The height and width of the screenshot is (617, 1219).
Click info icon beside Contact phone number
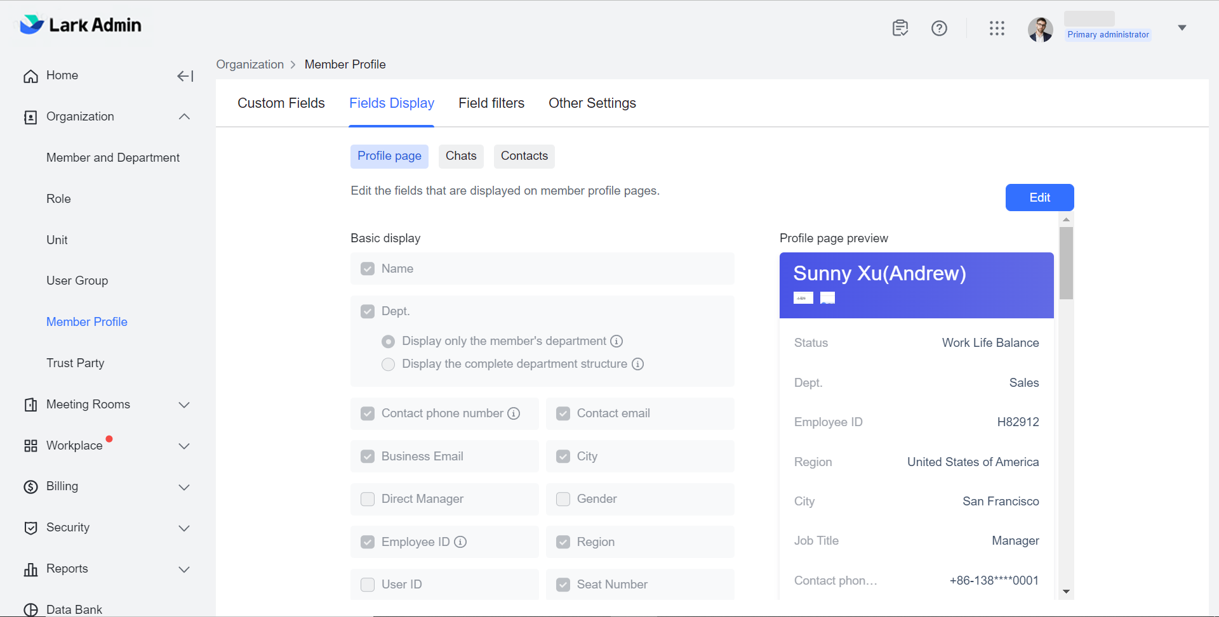pos(514,413)
